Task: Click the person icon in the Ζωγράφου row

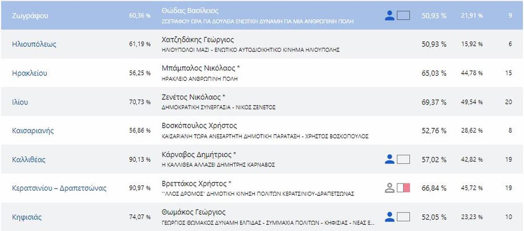Action: [389, 16]
